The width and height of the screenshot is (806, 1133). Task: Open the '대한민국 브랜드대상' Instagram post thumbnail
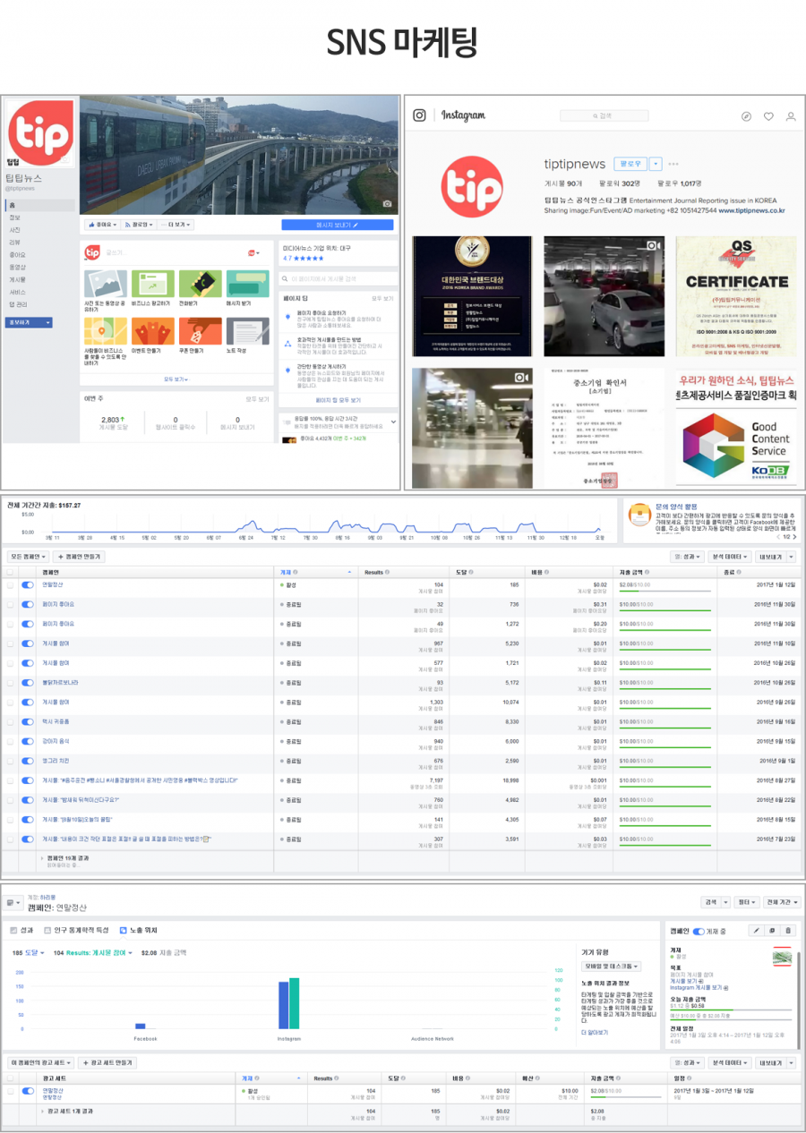(472, 296)
